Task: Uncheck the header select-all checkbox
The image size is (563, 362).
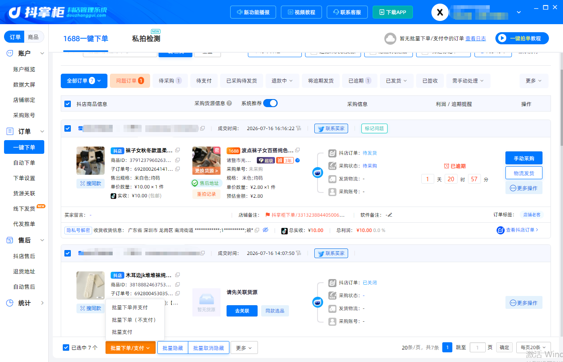Action: (68, 104)
